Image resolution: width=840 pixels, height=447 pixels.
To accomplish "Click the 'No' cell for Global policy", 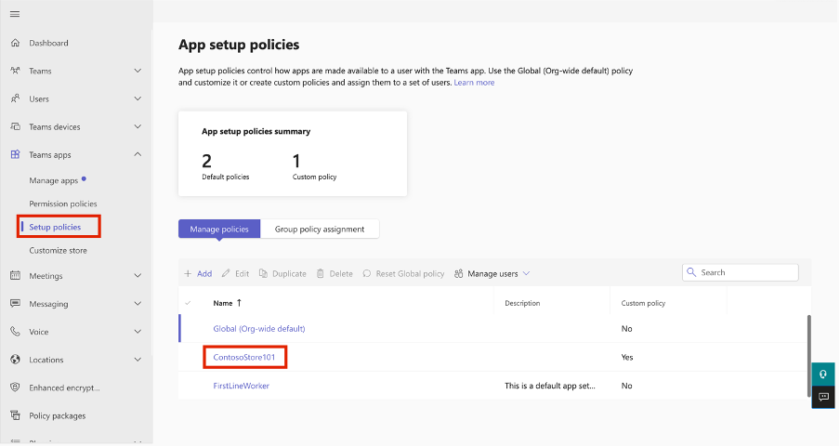I will coord(627,329).
